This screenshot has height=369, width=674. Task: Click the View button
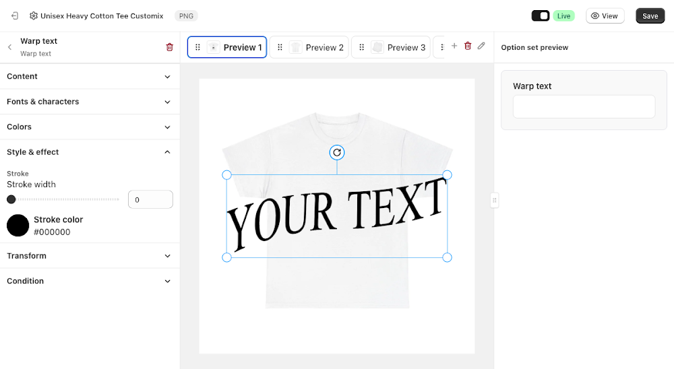pyautogui.click(x=605, y=16)
